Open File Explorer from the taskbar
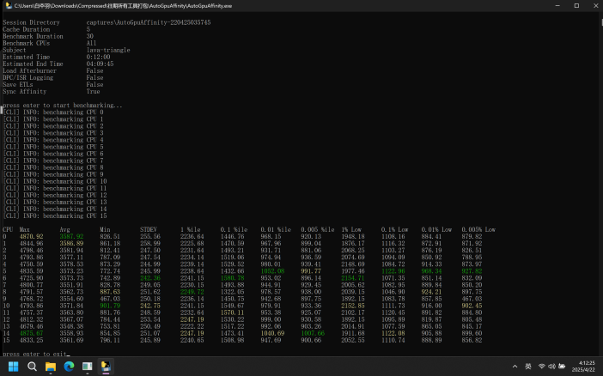The image size is (603, 376). click(51, 367)
